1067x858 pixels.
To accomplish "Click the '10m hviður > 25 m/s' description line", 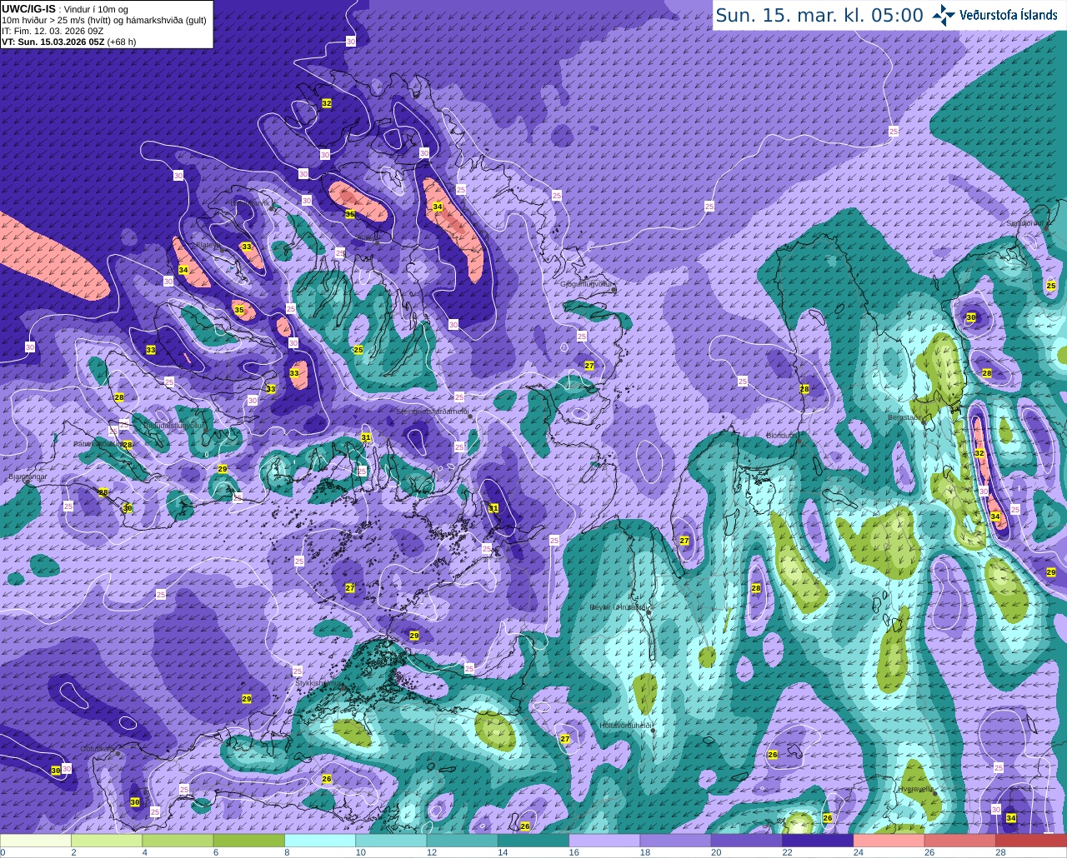I will (x=103, y=20).
